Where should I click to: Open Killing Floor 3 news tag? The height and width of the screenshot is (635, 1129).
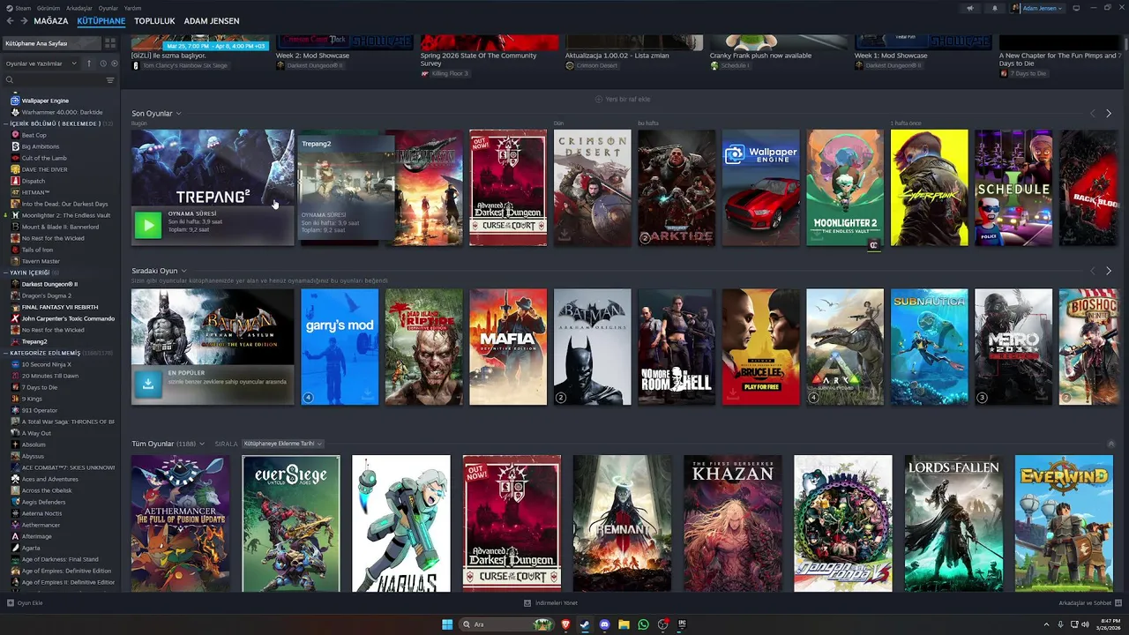[445, 74]
